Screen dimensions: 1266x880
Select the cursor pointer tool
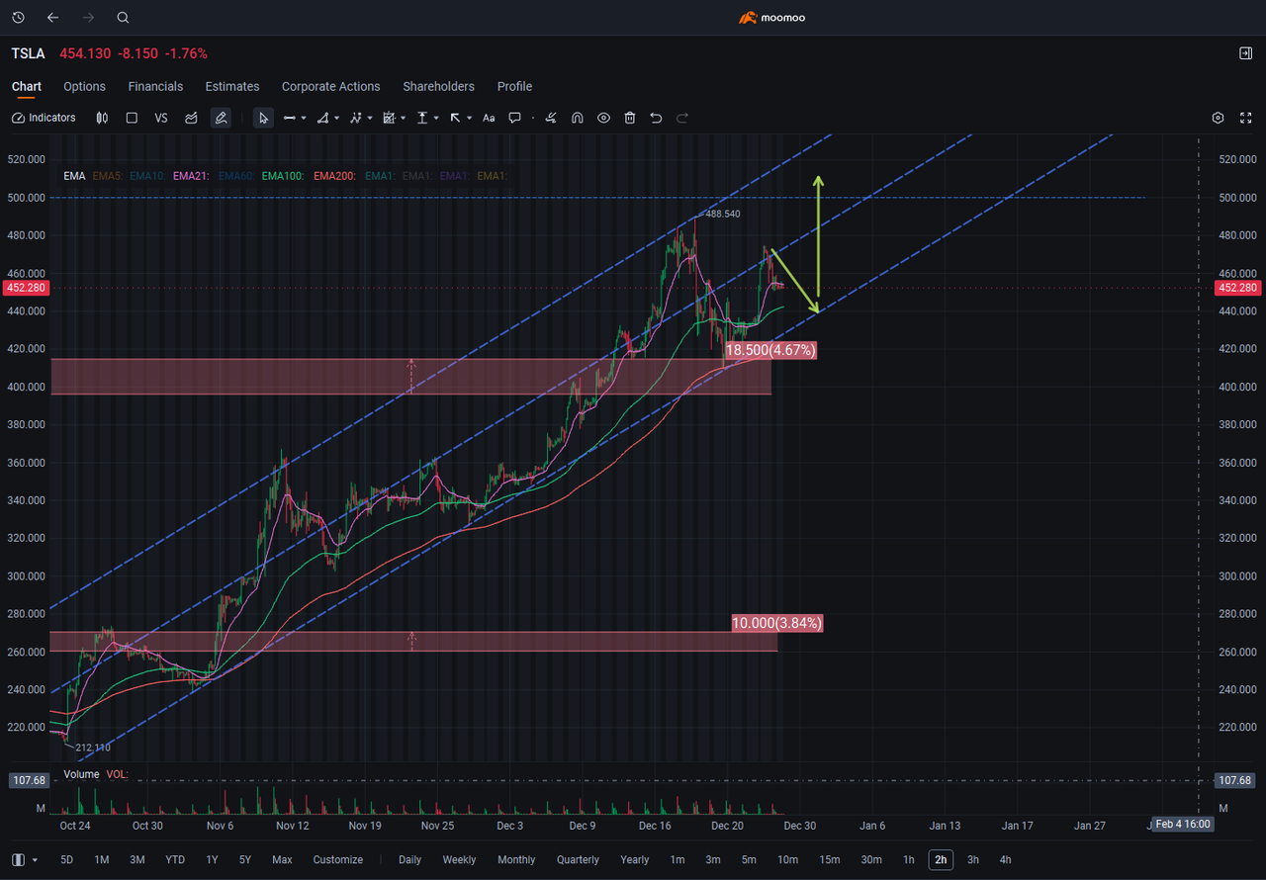click(263, 118)
